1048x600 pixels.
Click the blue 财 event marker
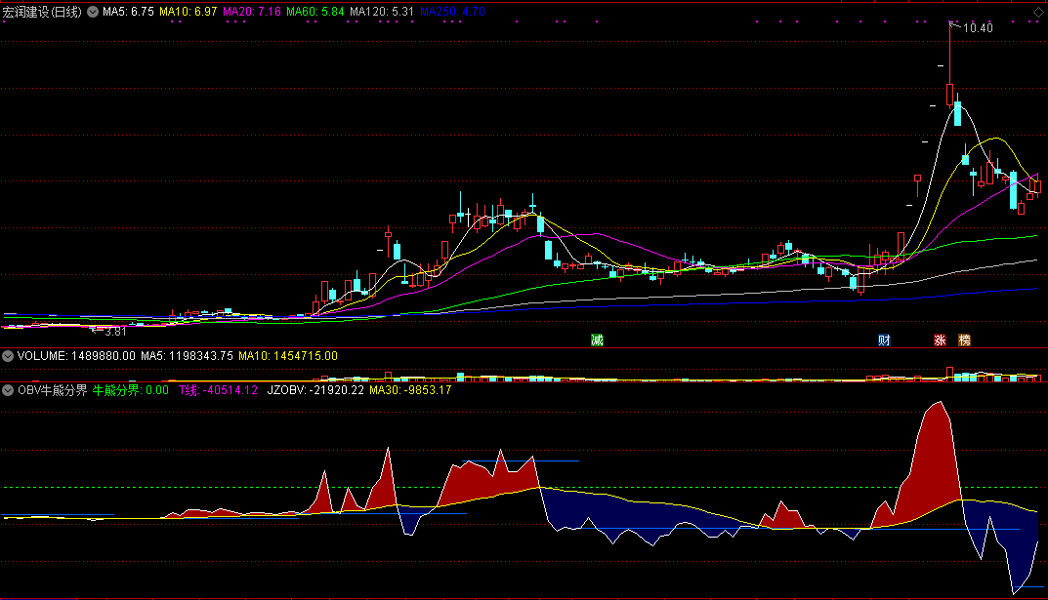(884, 340)
